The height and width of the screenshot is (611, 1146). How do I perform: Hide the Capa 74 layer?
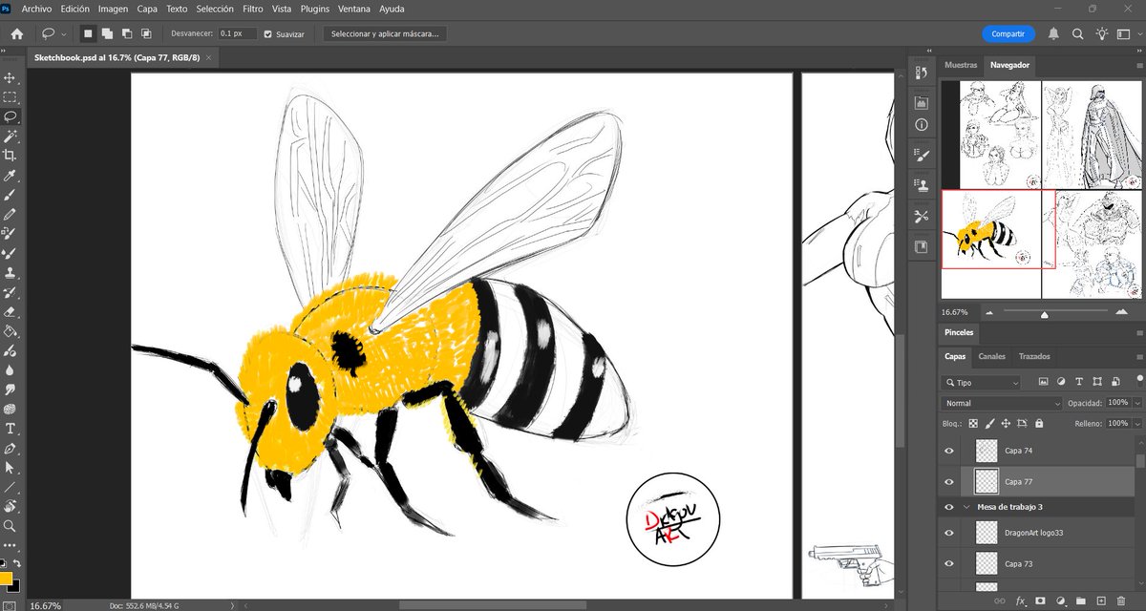click(948, 451)
